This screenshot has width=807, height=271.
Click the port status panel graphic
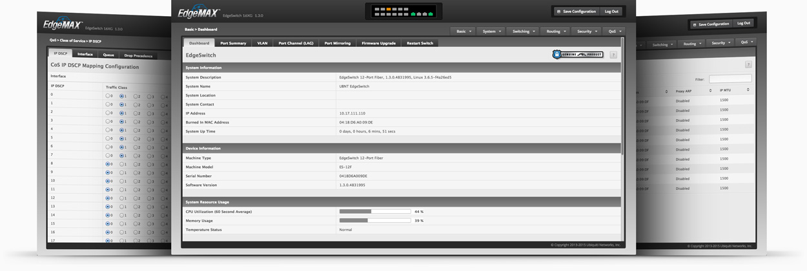pos(403,12)
